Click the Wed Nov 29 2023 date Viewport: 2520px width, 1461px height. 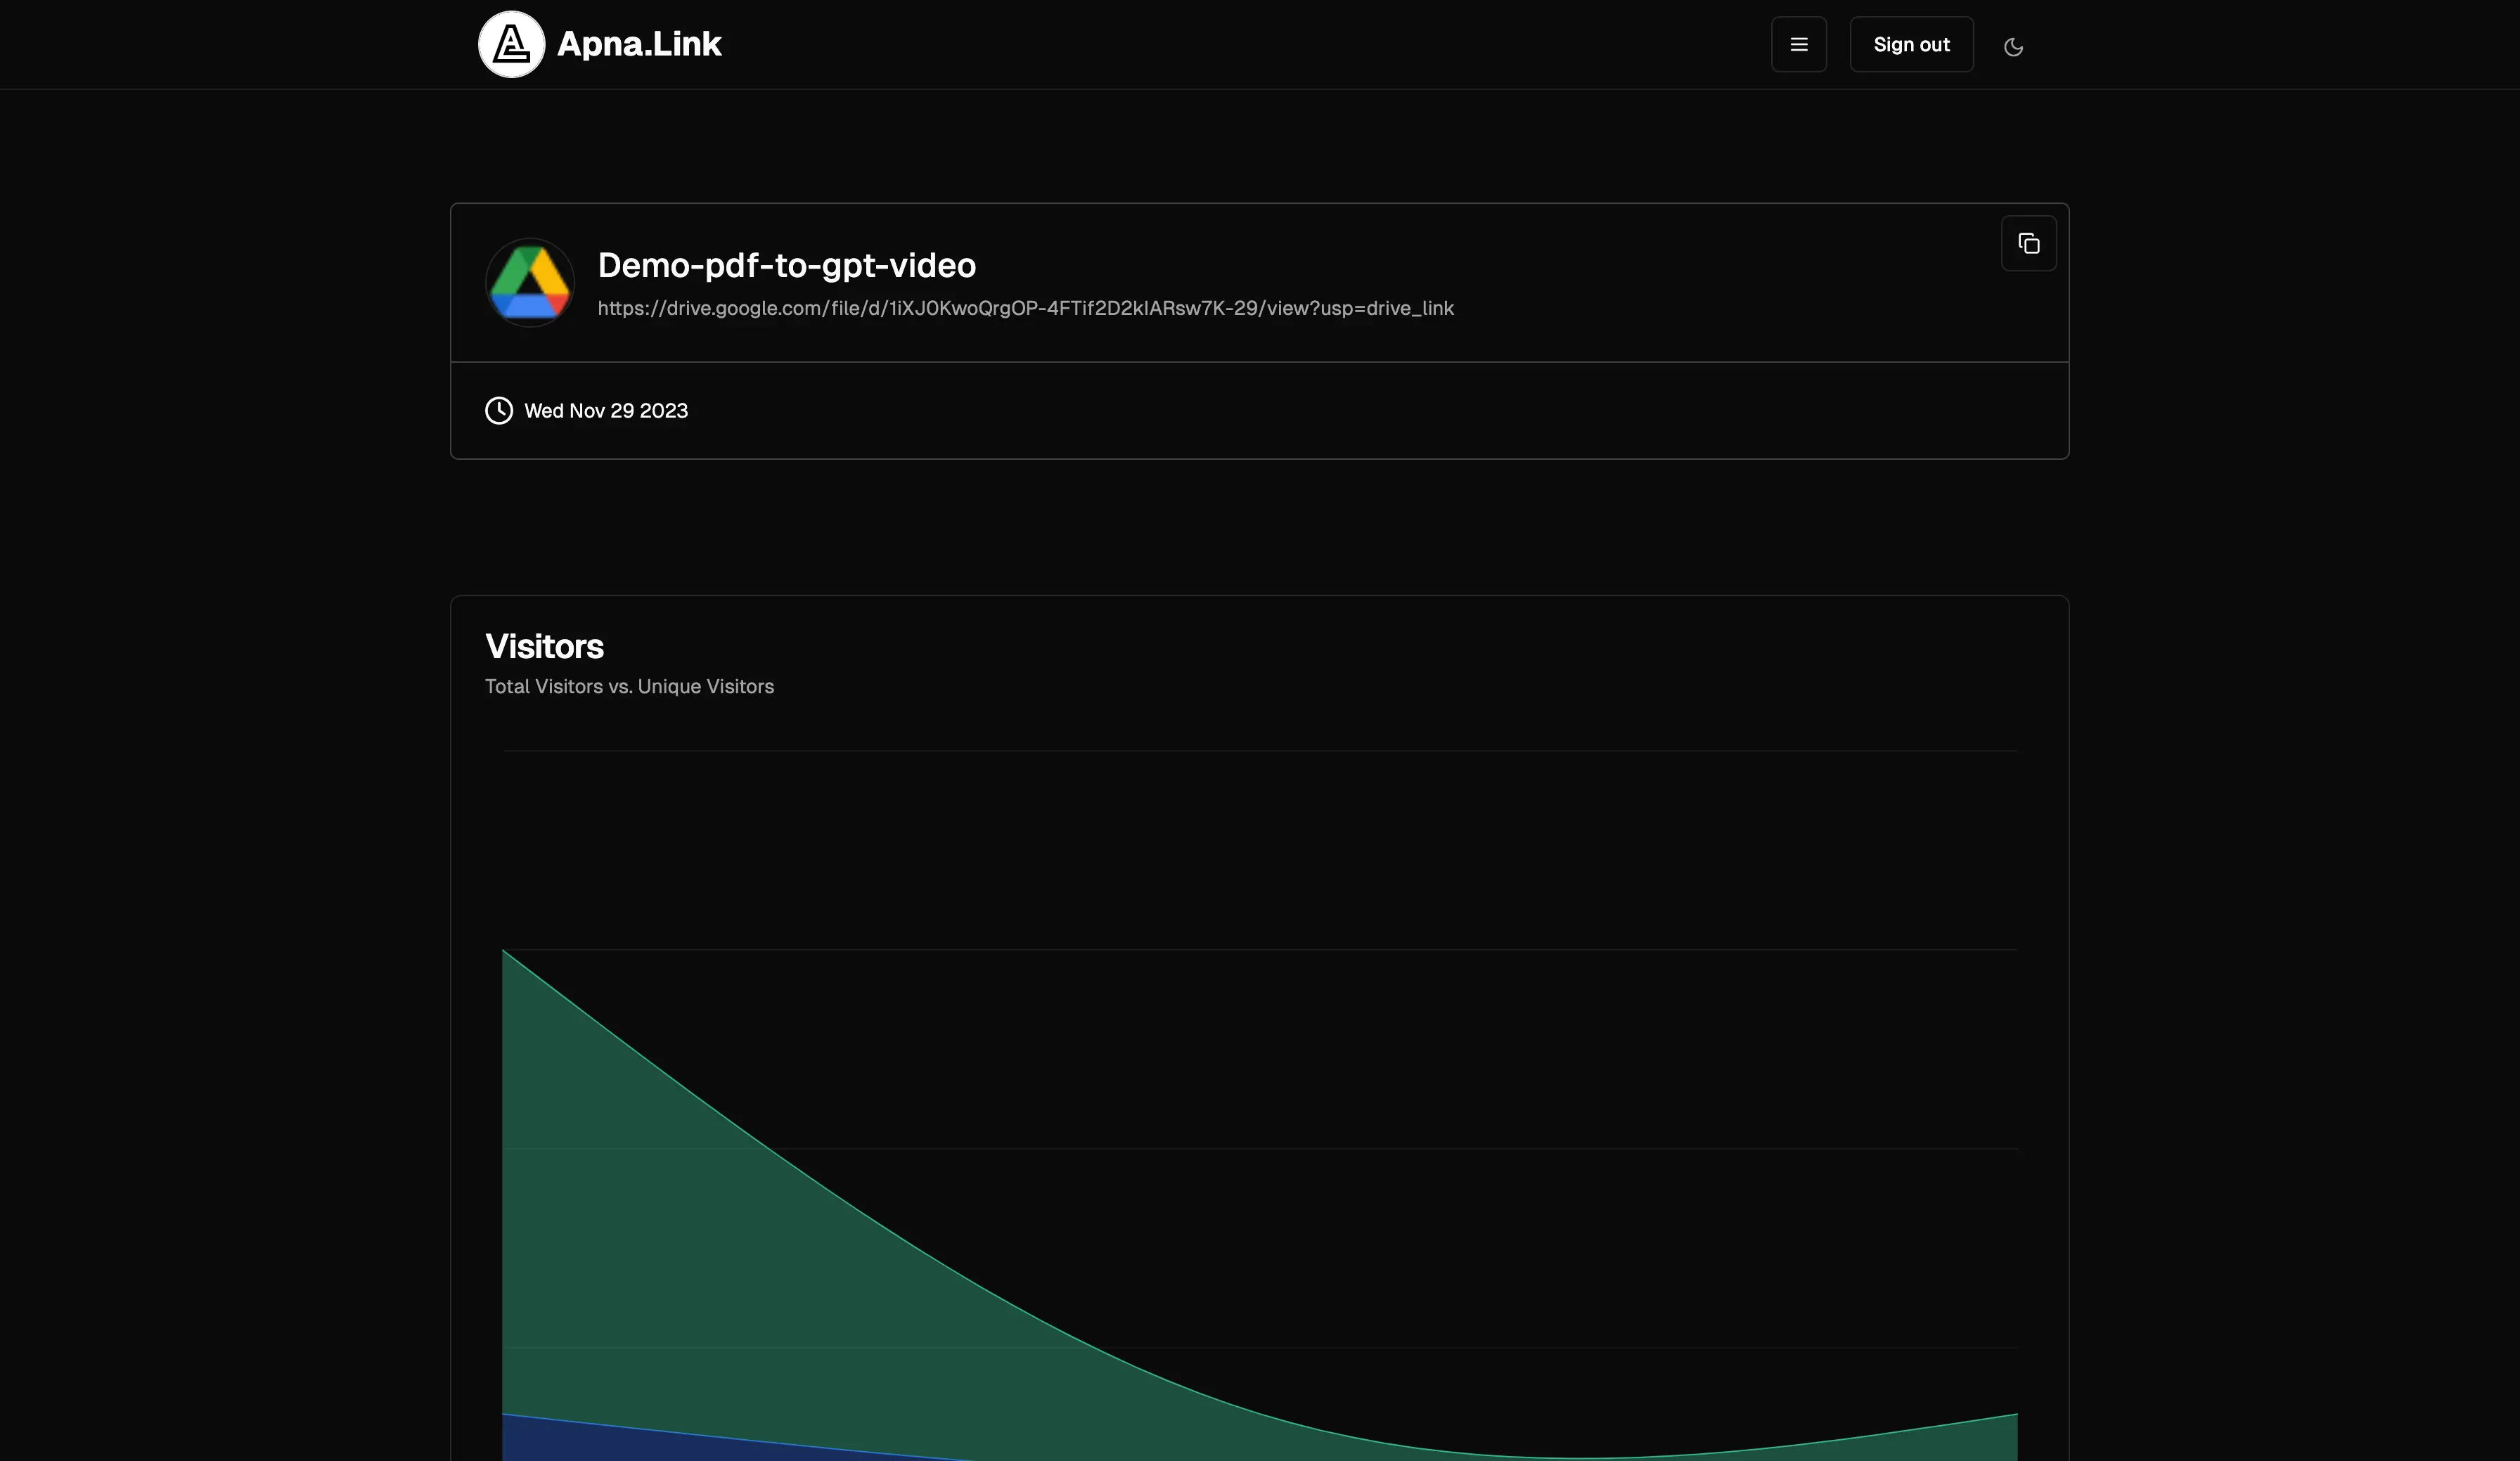click(x=606, y=411)
